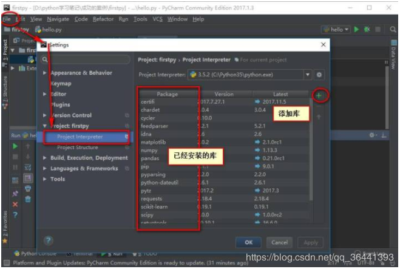The image size is (400, 269).
Task: Expand Version Control settings
Action: [45, 115]
